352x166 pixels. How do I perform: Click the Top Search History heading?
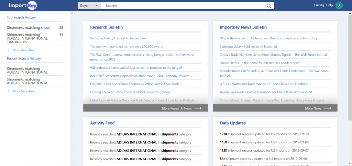tap(21, 17)
